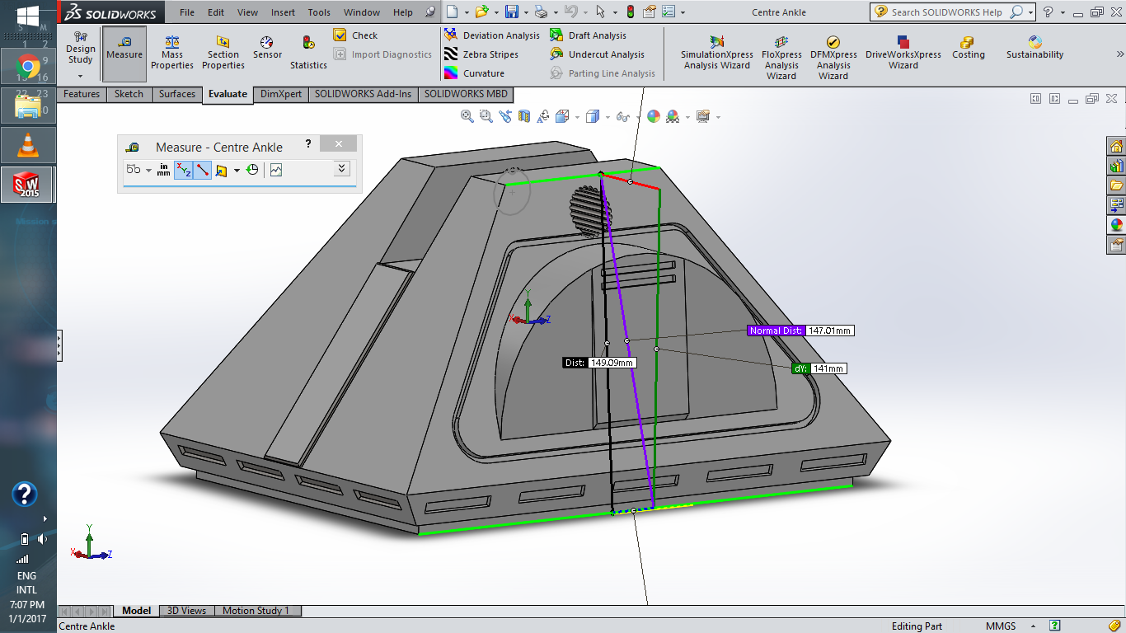This screenshot has width=1126, height=633.
Task: Open the Costing tool
Action: 969,49
